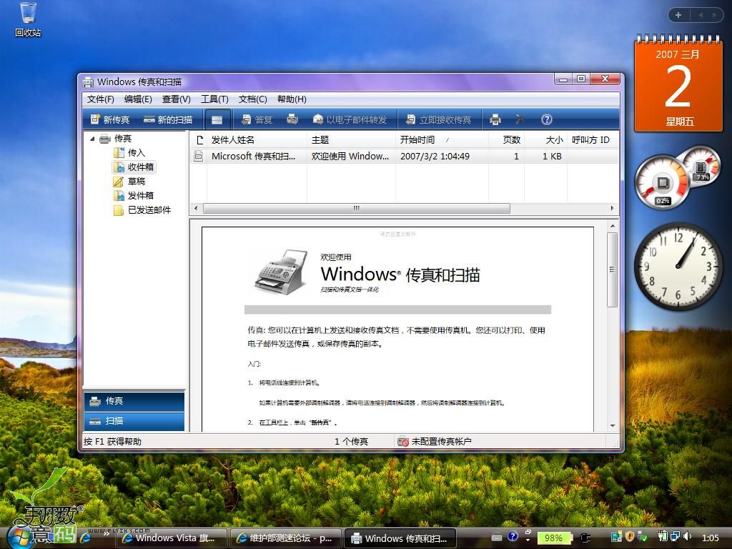The height and width of the screenshot is (549, 732).
Task: Click the volume speaker tray icon
Action: [x=687, y=537]
